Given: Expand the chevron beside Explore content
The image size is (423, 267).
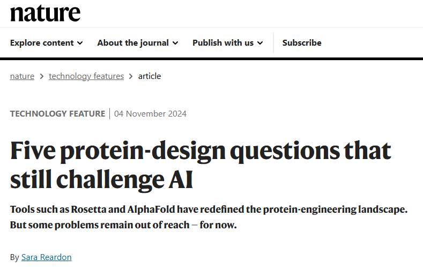Looking at the screenshot, I should click(x=80, y=43).
